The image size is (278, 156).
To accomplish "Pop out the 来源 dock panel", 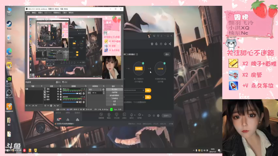I will (x=60, y=86).
